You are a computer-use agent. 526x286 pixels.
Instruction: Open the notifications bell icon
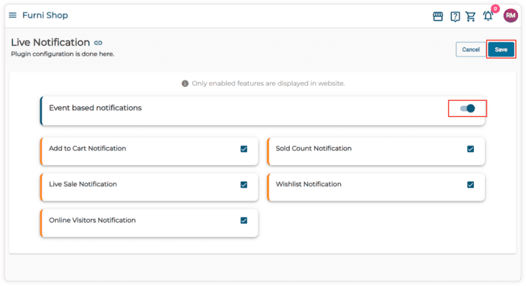pyautogui.click(x=488, y=16)
